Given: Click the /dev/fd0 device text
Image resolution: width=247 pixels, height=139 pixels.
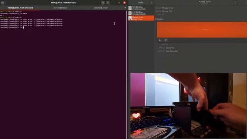Looking at the screenshot, I should [x=170, y=47].
